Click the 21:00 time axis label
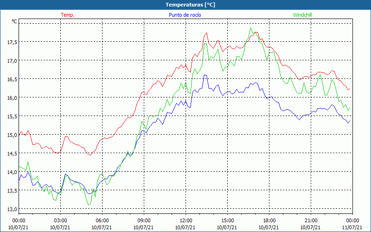Viewport: 371px width, 232px height. [x=311, y=221]
